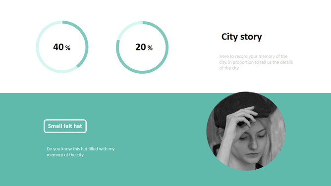Image resolution: width=331 pixels, height=186 pixels.
Task: Click the 'Do you know this hat' caption
Action: coord(80,152)
